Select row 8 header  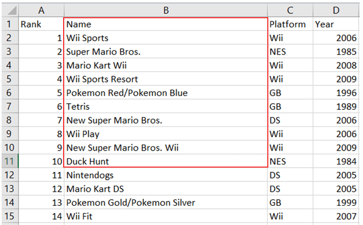pos(9,120)
